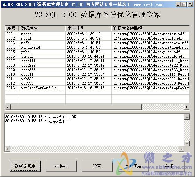Viewport: 195px width, 177px height.
Task: Select the web111 database row
Action: click(x=97, y=74)
